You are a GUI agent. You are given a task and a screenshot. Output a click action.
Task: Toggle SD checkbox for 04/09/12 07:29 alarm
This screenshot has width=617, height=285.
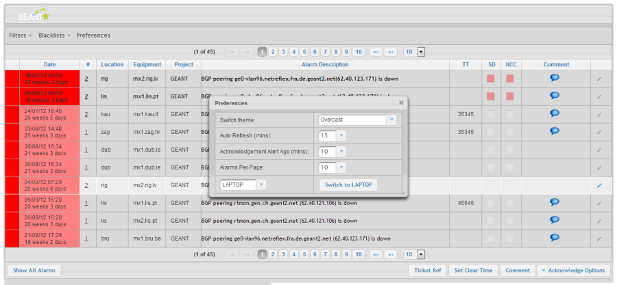491,185
